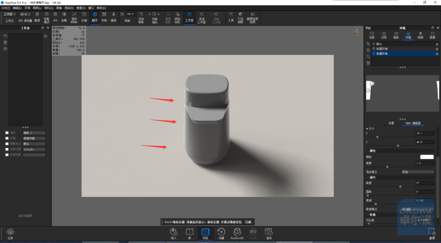The width and height of the screenshot is (441, 243).
Task: Collapse the 大小 size section
Action: (x=367, y=129)
